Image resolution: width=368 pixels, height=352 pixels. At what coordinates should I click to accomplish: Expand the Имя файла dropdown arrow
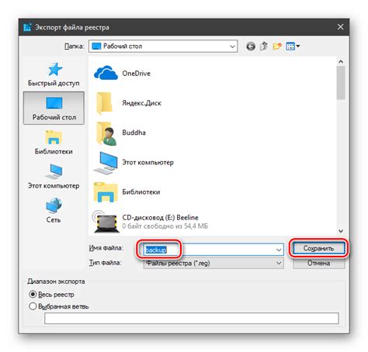[x=279, y=250]
